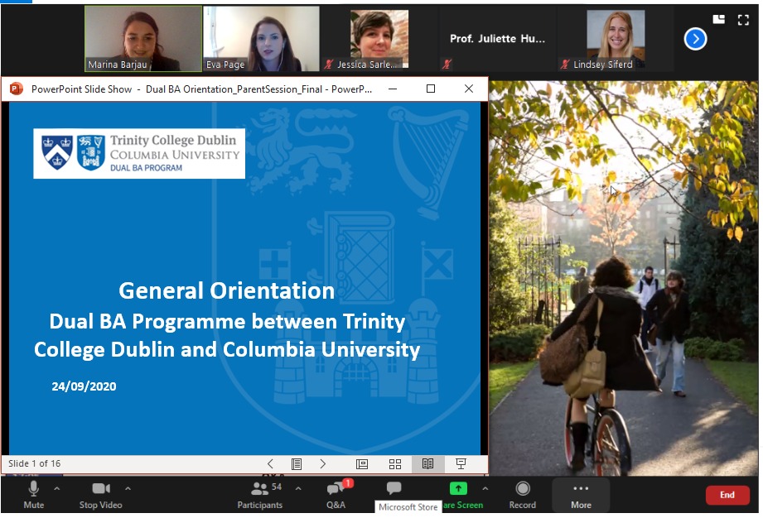Expand share screen options arrow
Screen dimensions: 763x518
pos(485,488)
